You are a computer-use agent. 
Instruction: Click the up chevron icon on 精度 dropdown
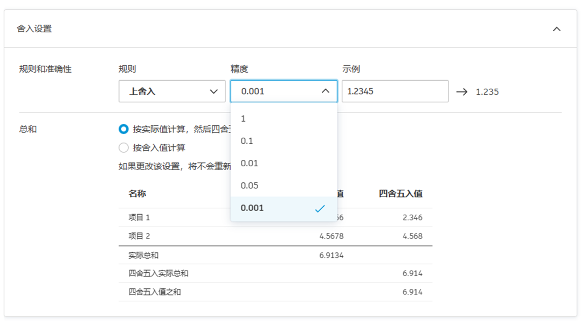point(325,91)
